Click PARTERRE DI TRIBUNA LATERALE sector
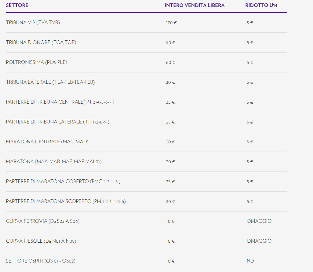The height and width of the screenshot is (272, 313). coord(57,122)
